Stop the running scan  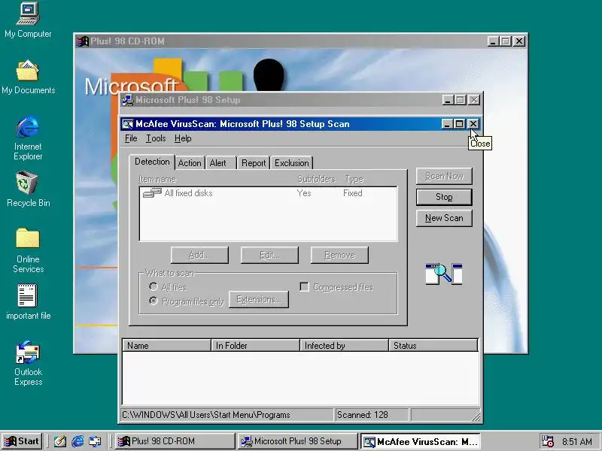point(444,197)
